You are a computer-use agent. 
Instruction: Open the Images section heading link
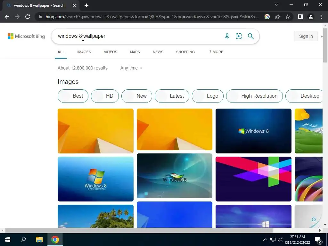coord(68,82)
